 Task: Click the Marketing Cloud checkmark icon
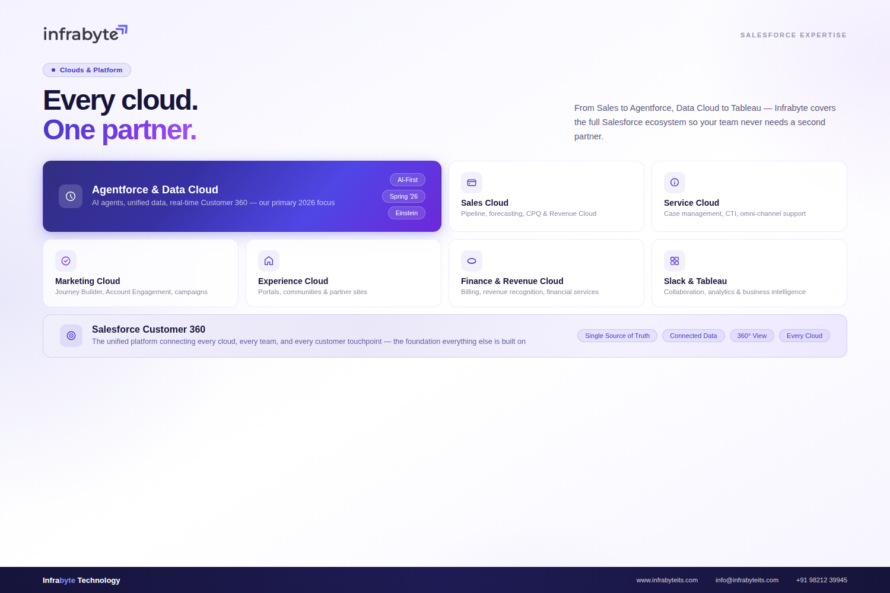[66, 261]
